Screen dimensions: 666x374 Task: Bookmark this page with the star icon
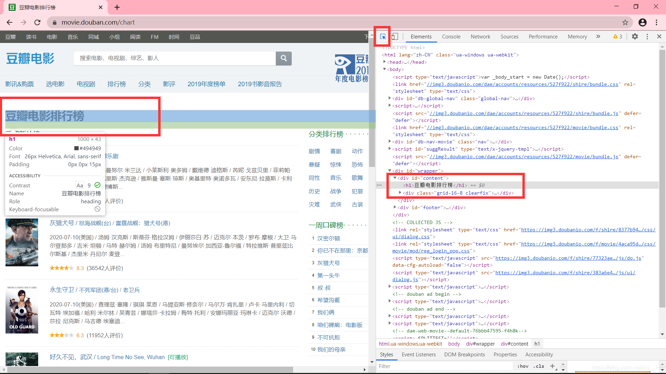click(x=625, y=23)
